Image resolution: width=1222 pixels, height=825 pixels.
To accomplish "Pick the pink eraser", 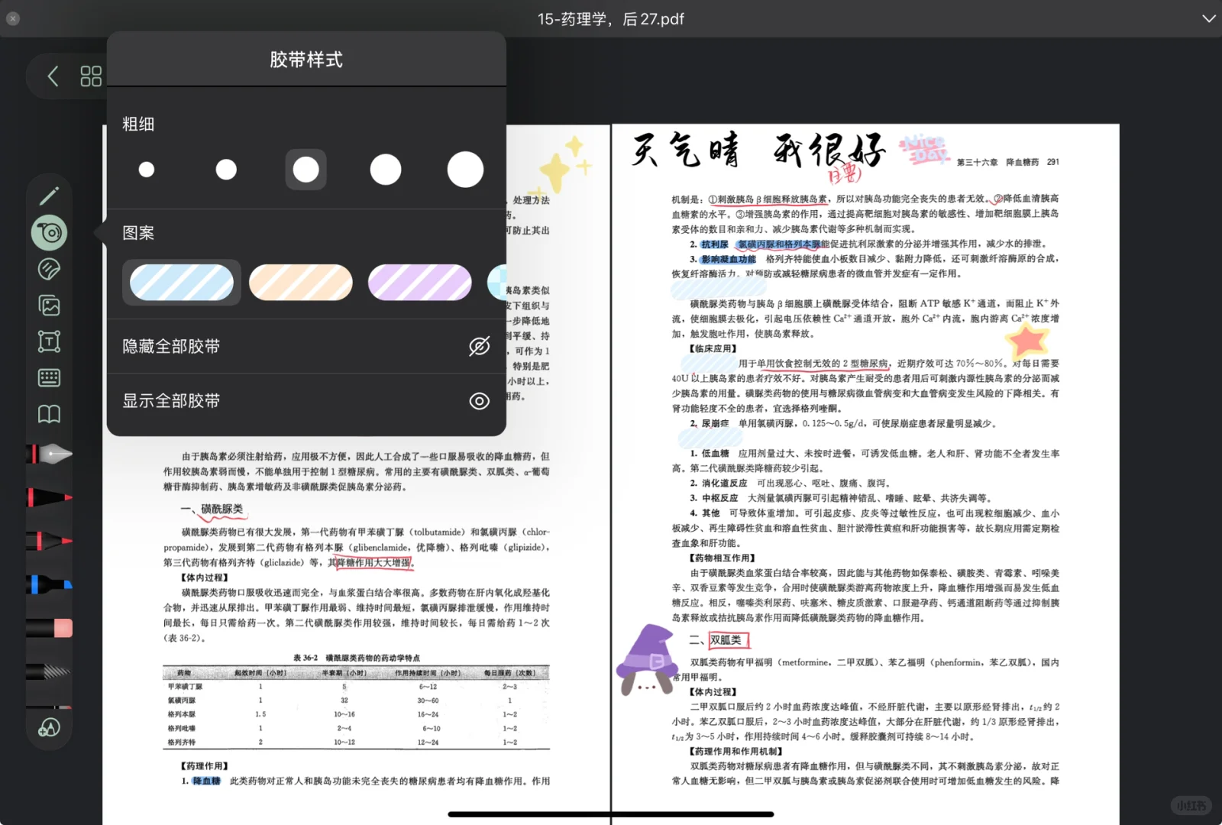I will point(50,628).
